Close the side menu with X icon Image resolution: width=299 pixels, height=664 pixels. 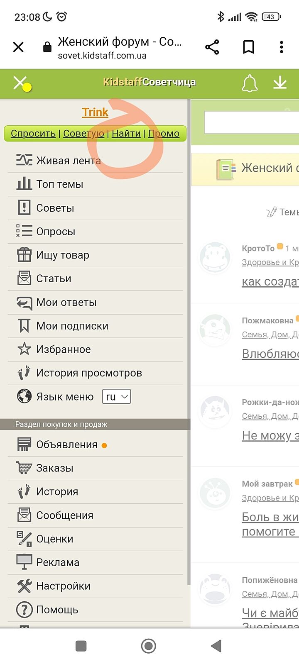click(x=20, y=83)
